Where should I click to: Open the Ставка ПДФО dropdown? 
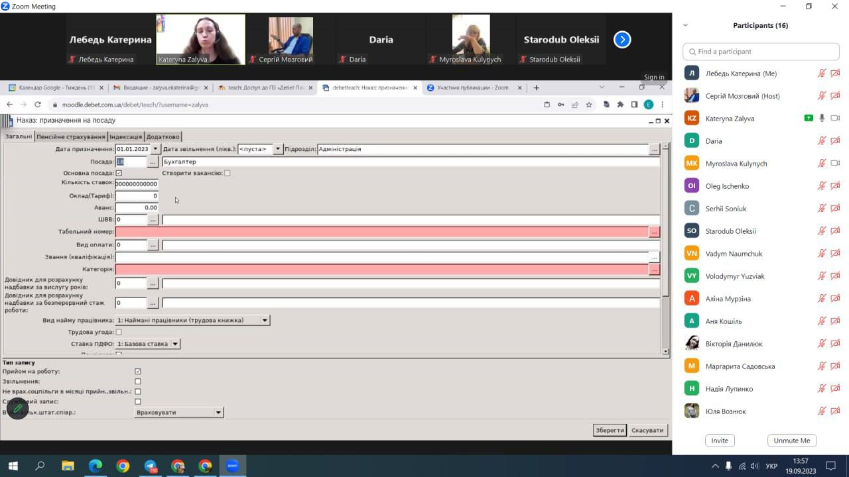coord(175,344)
